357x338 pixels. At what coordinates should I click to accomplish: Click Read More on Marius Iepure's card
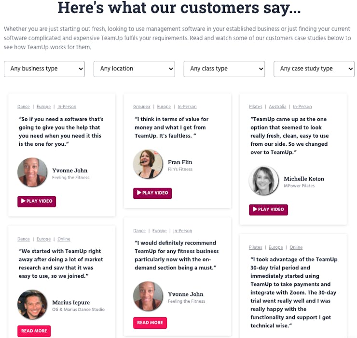pyautogui.click(x=34, y=331)
